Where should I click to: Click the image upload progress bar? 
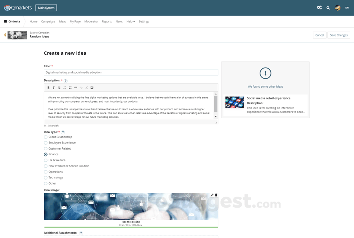tap(131, 227)
